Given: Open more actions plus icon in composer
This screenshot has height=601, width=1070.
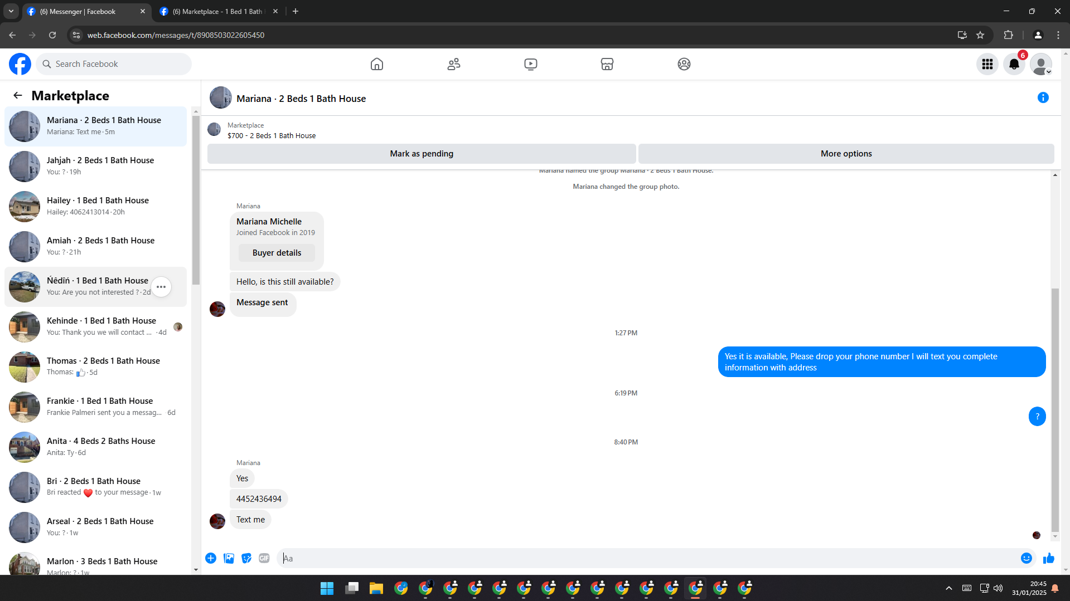Looking at the screenshot, I should (x=211, y=558).
